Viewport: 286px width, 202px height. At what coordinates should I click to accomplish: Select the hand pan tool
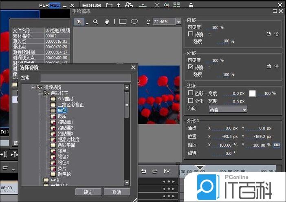(x=106, y=22)
